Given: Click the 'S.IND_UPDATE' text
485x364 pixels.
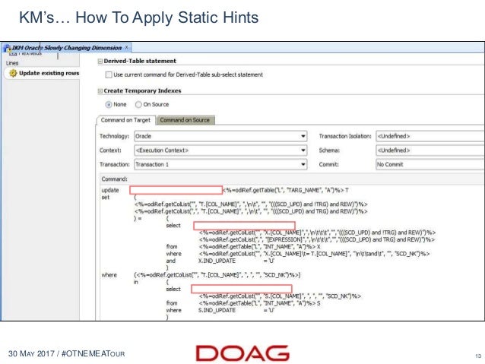Looking at the screenshot, I should pyautogui.click(x=217, y=310).
